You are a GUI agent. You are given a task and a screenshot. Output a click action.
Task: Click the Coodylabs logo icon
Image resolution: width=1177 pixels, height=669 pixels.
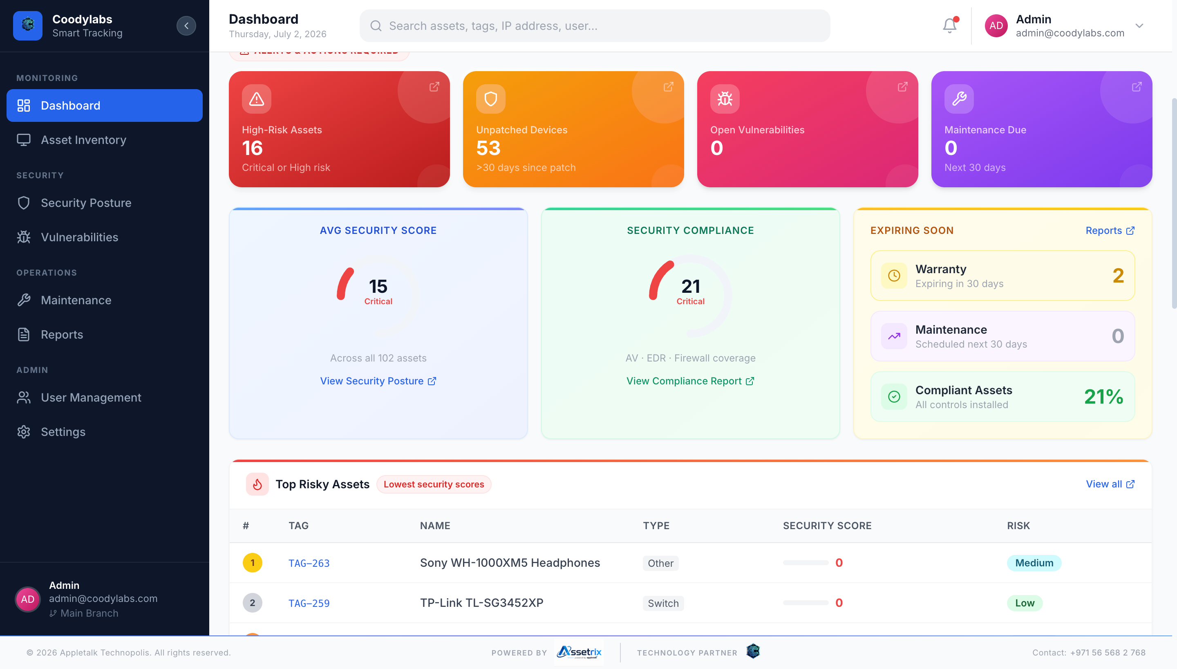tap(27, 26)
